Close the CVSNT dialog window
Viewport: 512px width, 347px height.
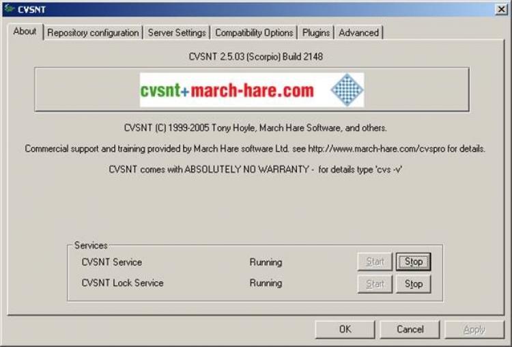(500, 9)
